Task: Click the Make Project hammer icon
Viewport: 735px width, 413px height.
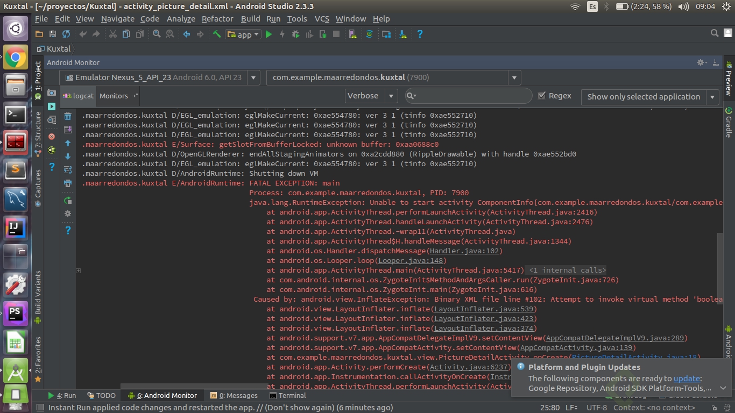Action: coord(217,34)
